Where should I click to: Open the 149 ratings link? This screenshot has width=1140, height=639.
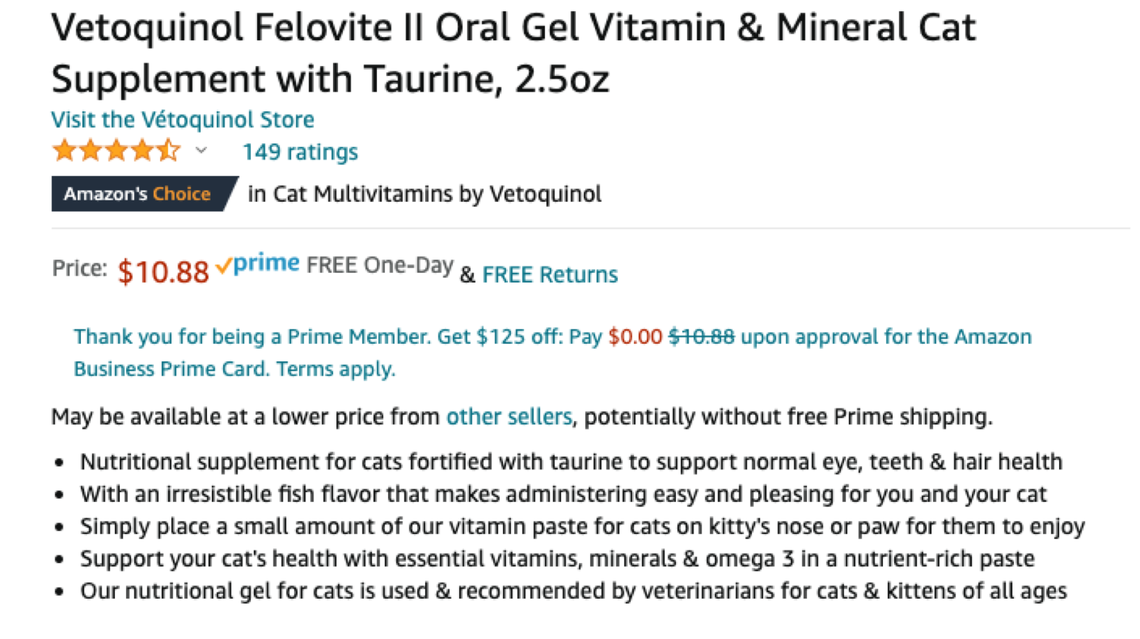(300, 152)
